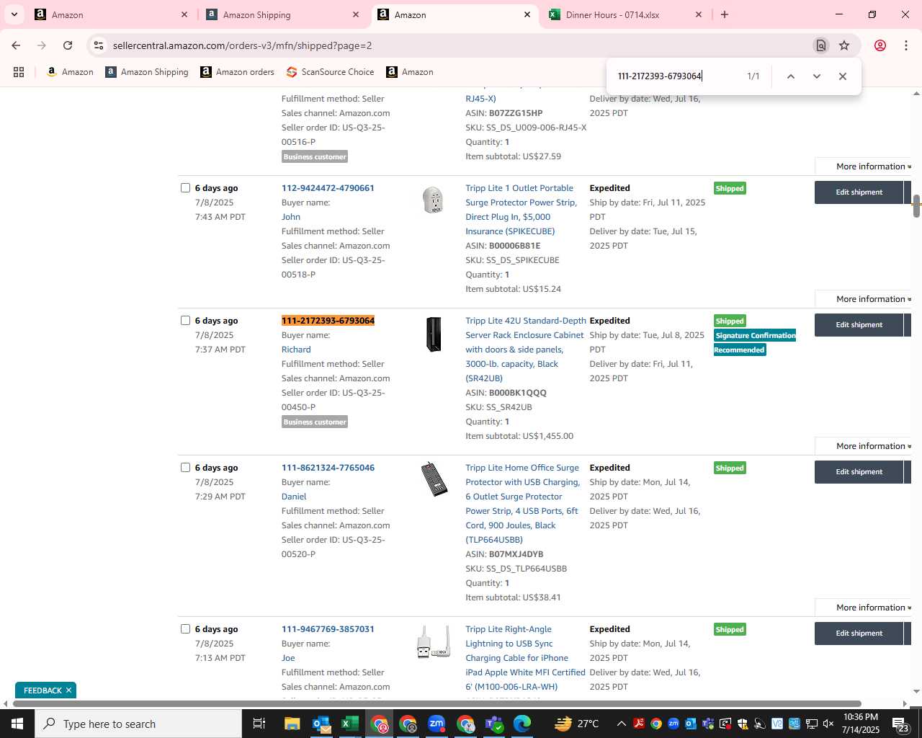Open Microsoft Teams from the taskbar
The height and width of the screenshot is (738, 922).
click(494, 724)
